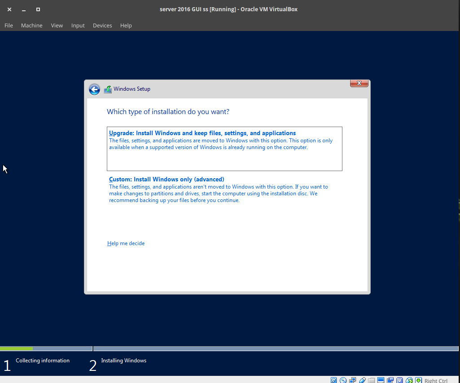
Task: Click the display status icon
Action: (381, 380)
